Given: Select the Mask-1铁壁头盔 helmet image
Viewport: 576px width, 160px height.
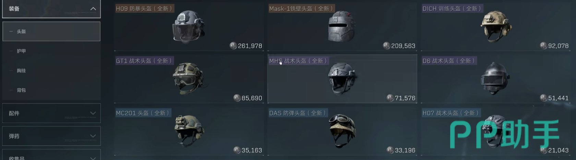Looking at the screenshot, I should point(341,26).
